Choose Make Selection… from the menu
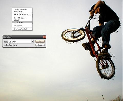The image size is (123, 101). [19, 18]
